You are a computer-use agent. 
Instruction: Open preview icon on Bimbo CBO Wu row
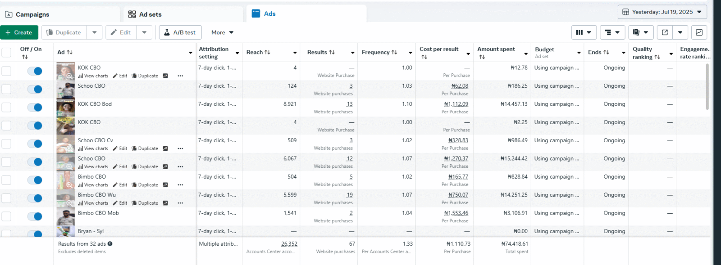tap(165, 203)
